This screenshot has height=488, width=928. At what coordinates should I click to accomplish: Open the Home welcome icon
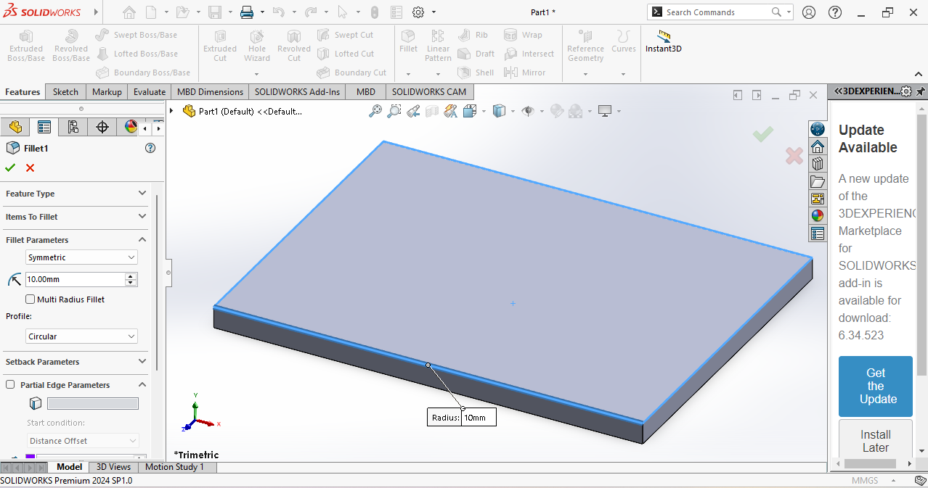coord(129,12)
